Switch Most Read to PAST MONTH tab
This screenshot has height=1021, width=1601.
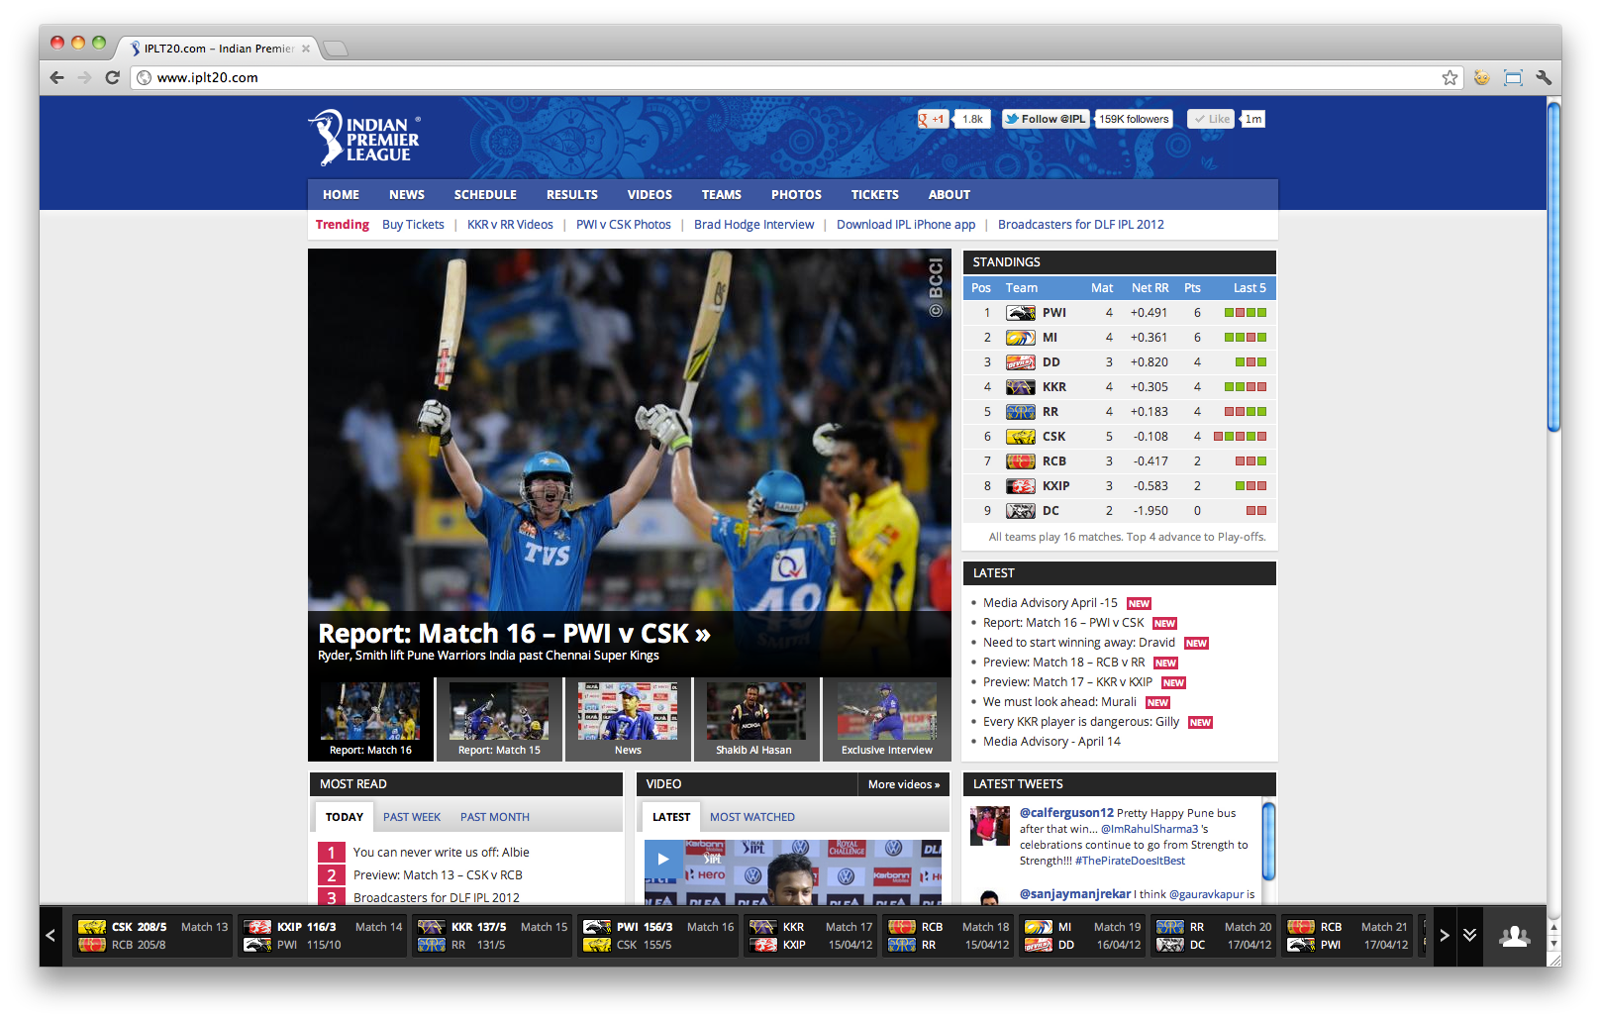coord(495,817)
